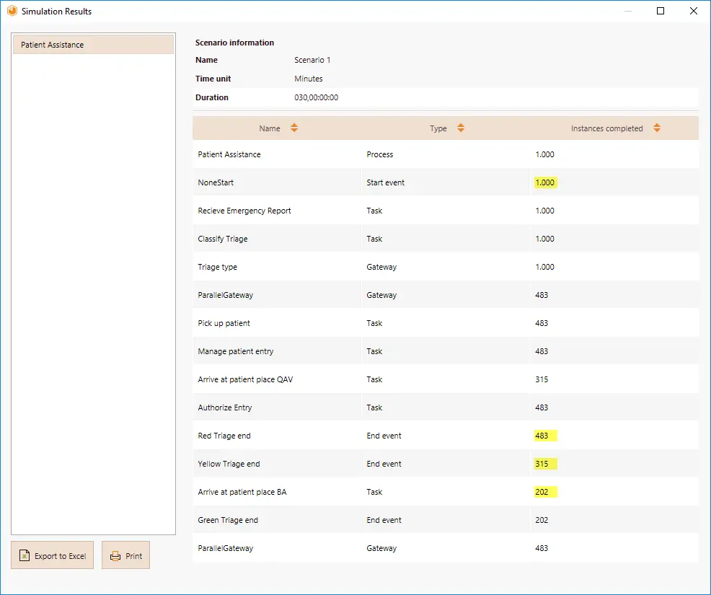The height and width of the screenshot is (595, 711).
Task: Click the Process type cell
Action: click(379, 154)
